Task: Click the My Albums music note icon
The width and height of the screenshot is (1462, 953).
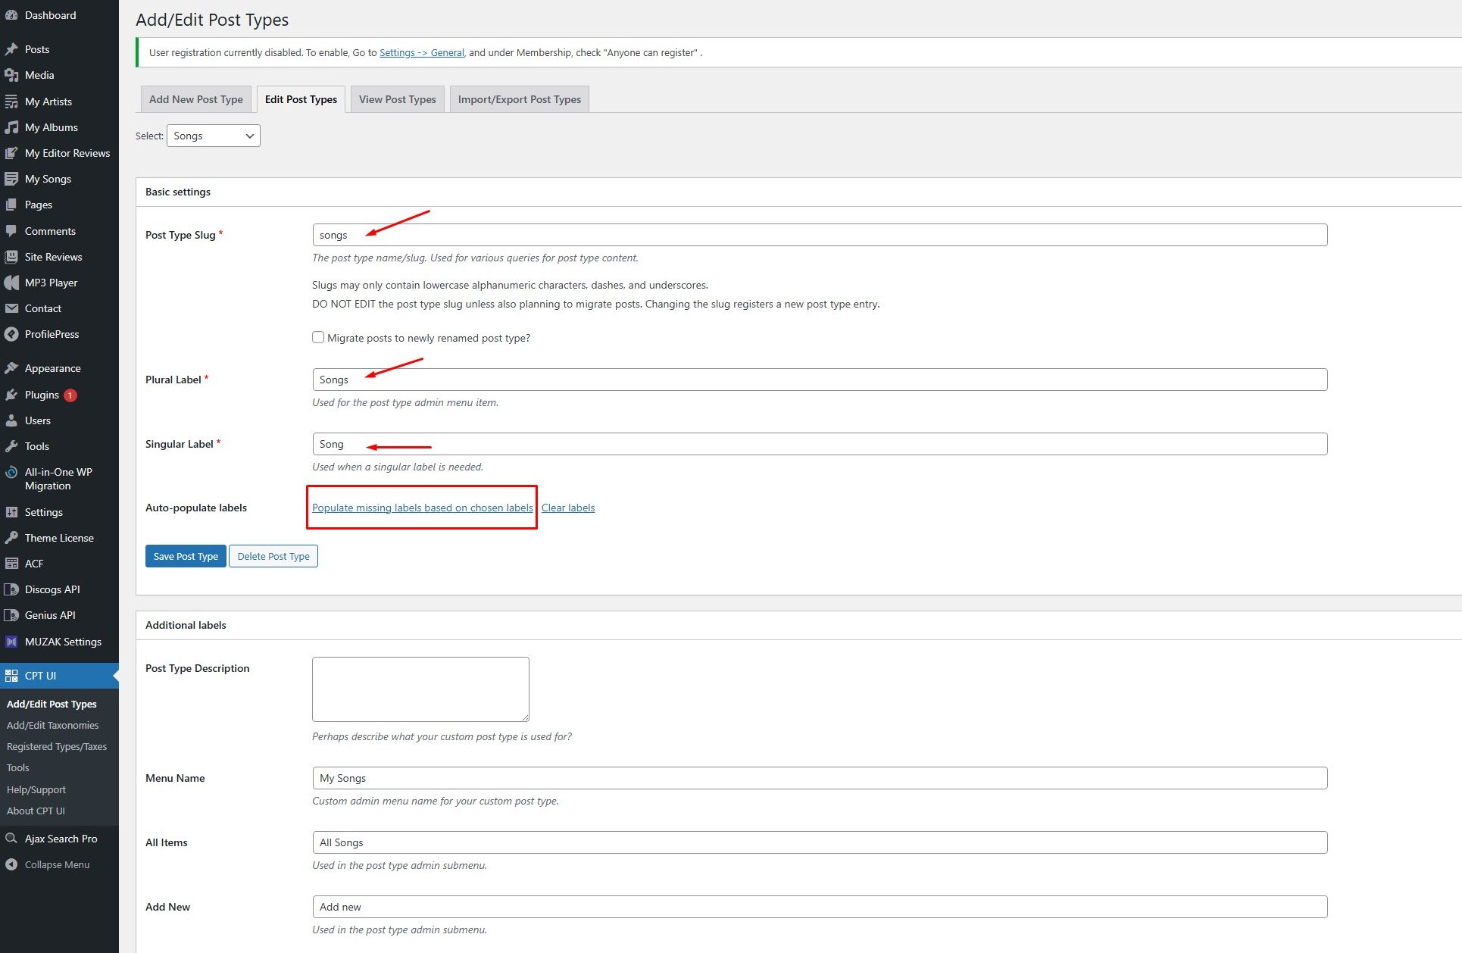Action: pos(11,127)
